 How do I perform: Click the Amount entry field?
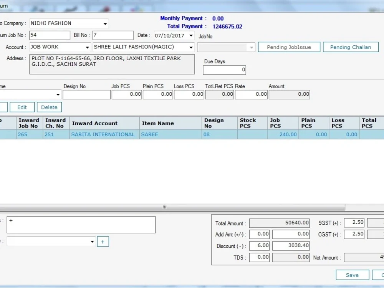tap(290, 94)
